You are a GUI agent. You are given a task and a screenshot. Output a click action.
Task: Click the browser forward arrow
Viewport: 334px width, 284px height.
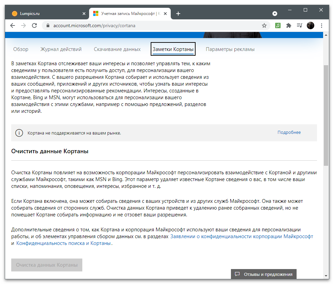23,26
